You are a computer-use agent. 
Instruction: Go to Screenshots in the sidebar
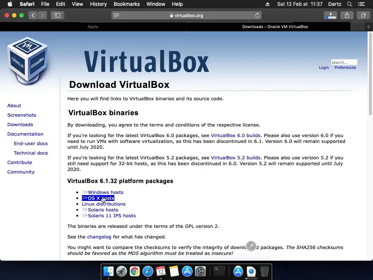21,115
